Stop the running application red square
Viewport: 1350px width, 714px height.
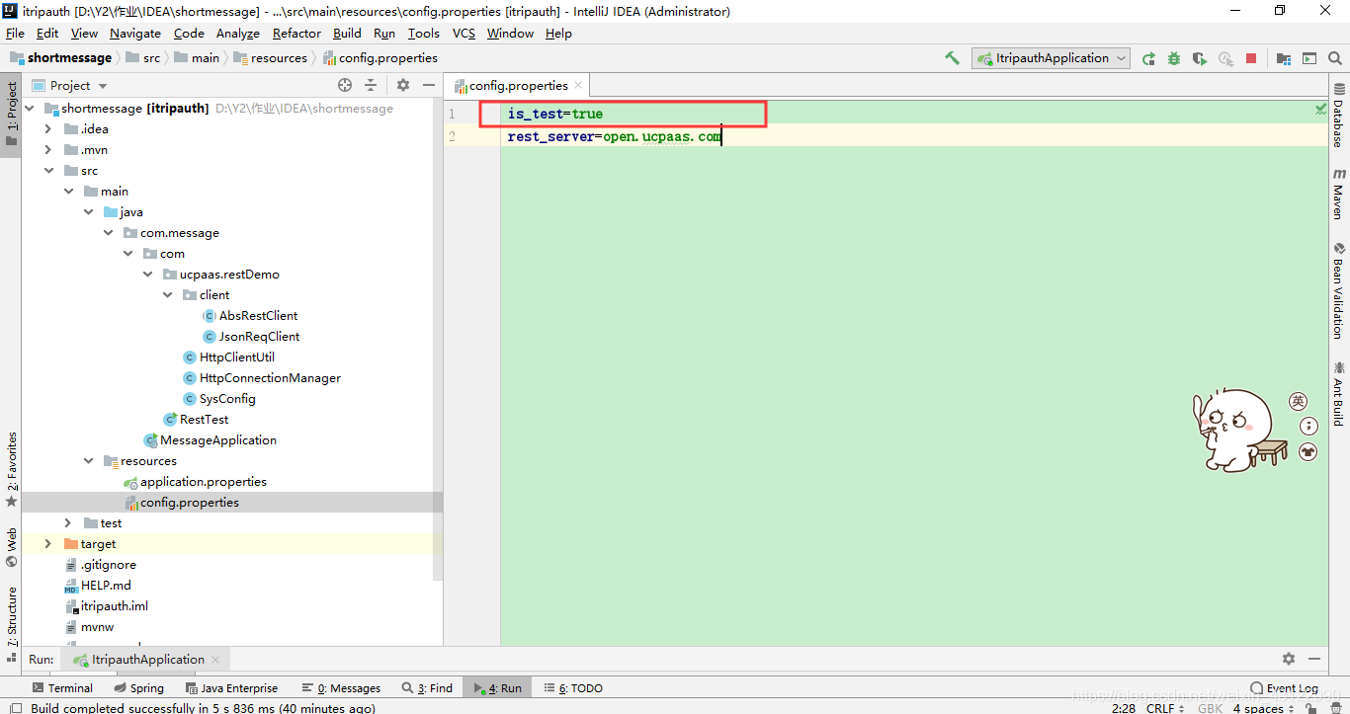coord(1251,58)
